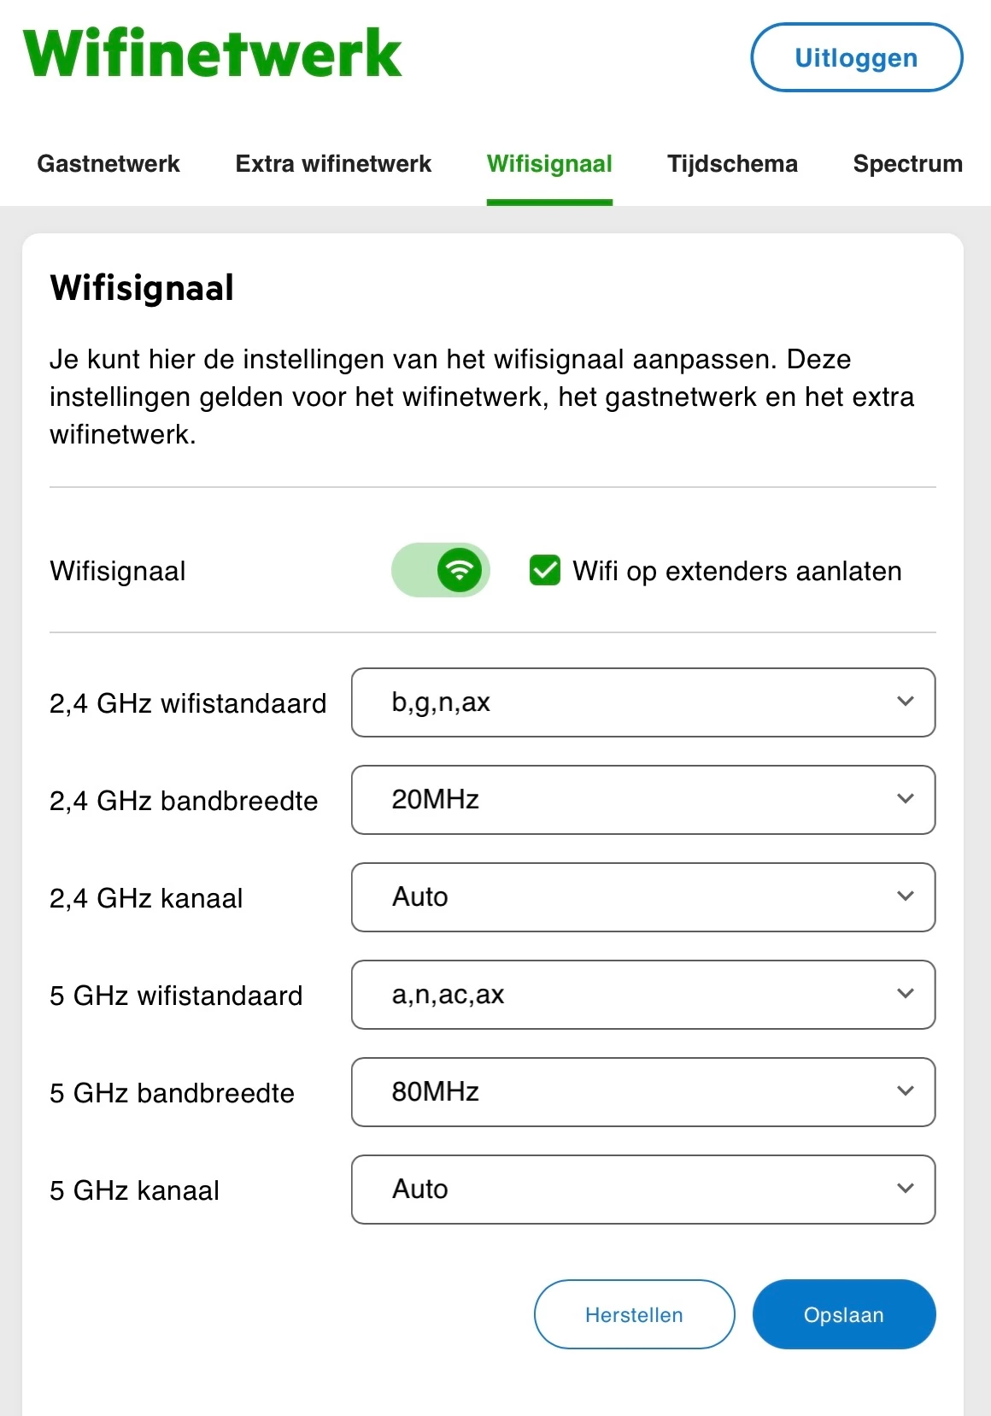Expand the 5 GHz kanaal dropdown

coord(642,1190)
